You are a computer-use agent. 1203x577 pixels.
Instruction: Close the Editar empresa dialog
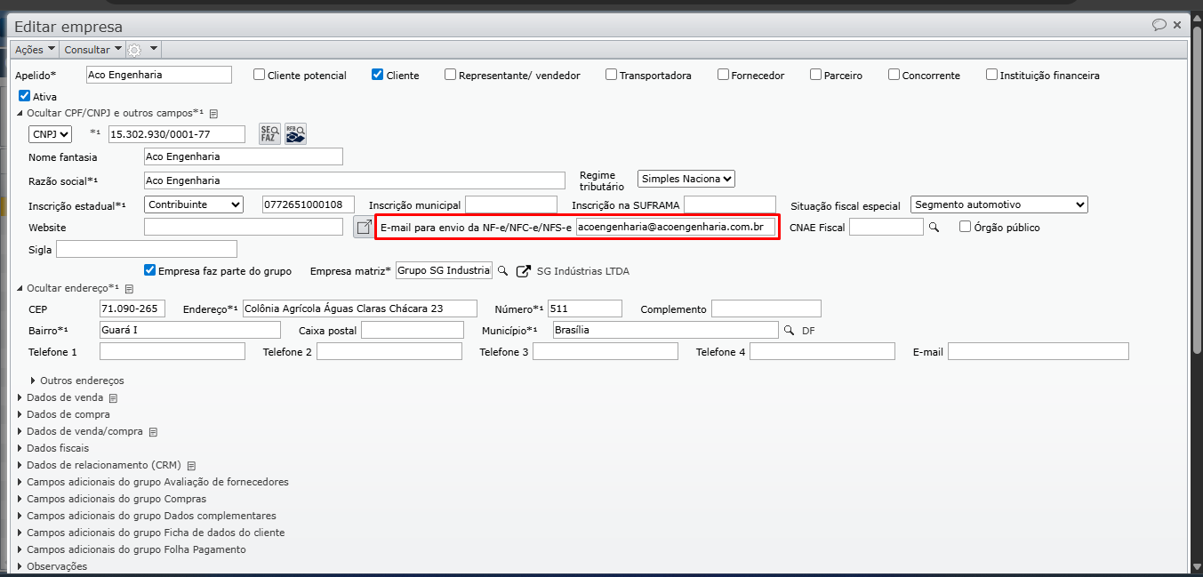1177,25
